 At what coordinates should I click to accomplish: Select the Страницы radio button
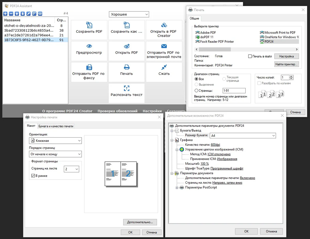(197, 91)
